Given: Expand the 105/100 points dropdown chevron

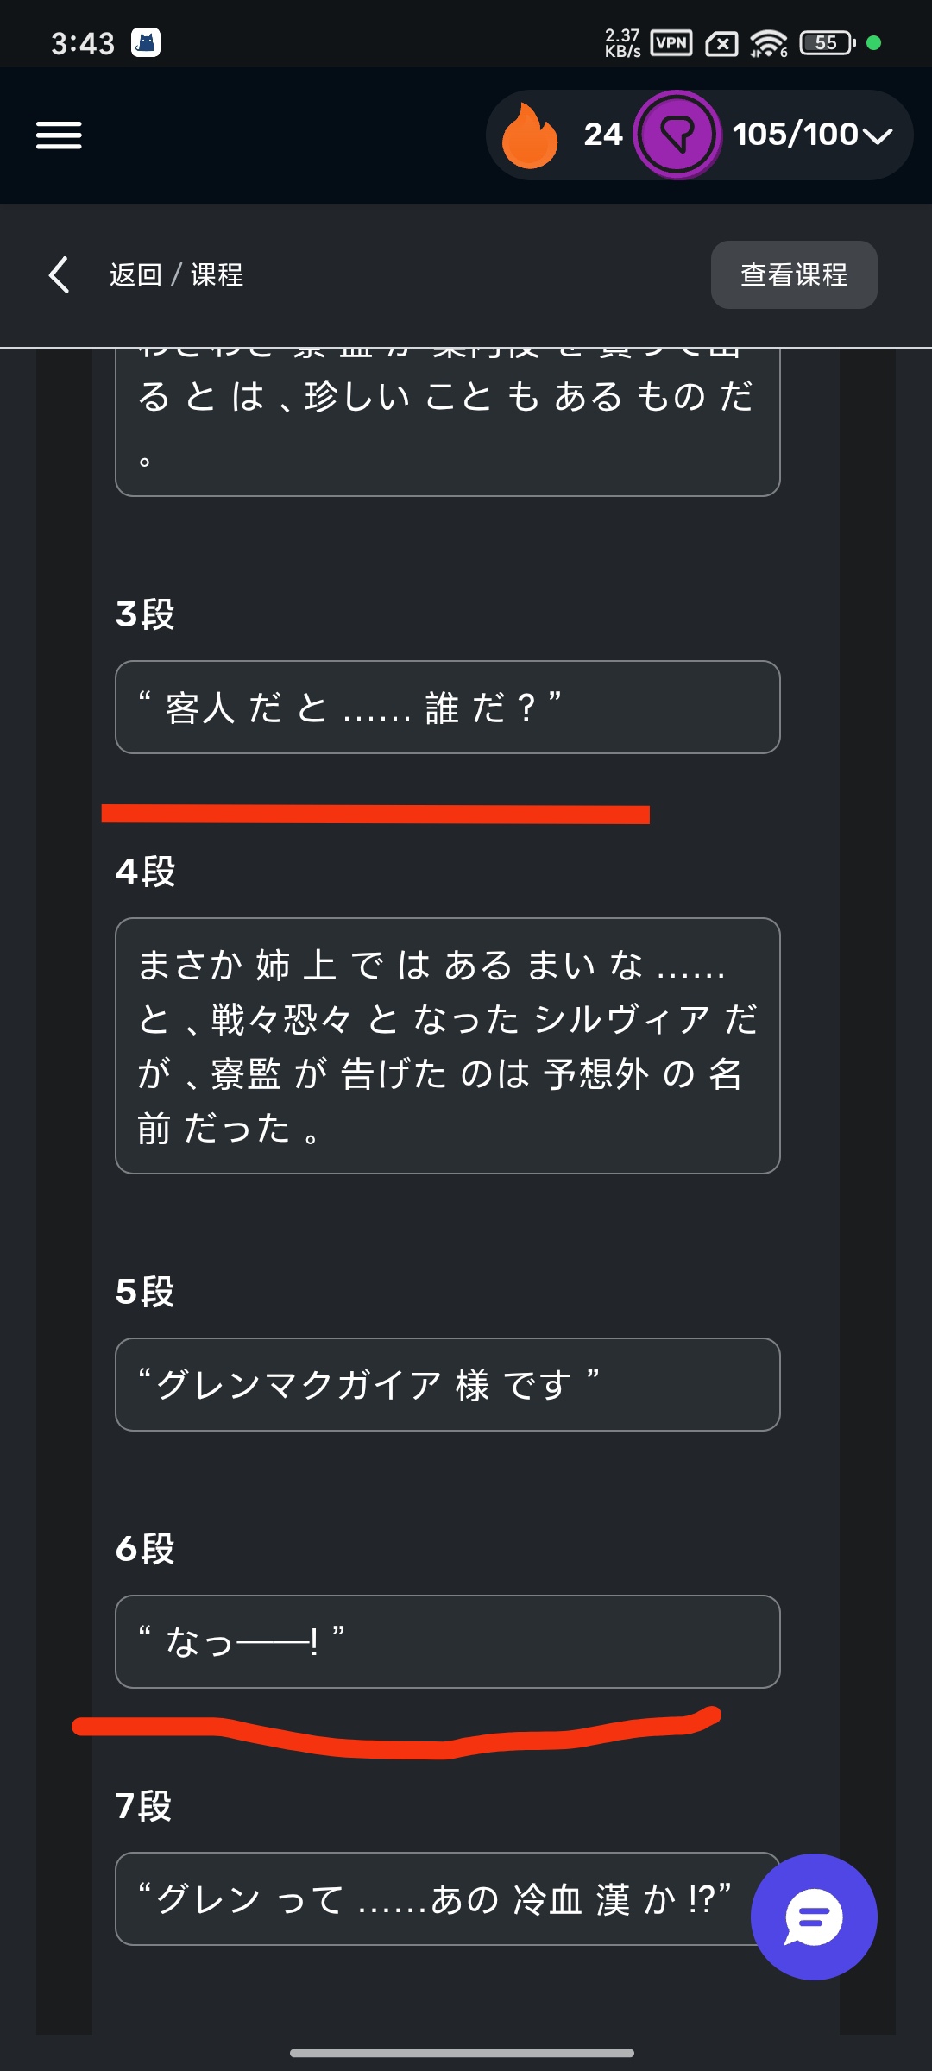Looking at the screenshot, I should tap(878, 135).
